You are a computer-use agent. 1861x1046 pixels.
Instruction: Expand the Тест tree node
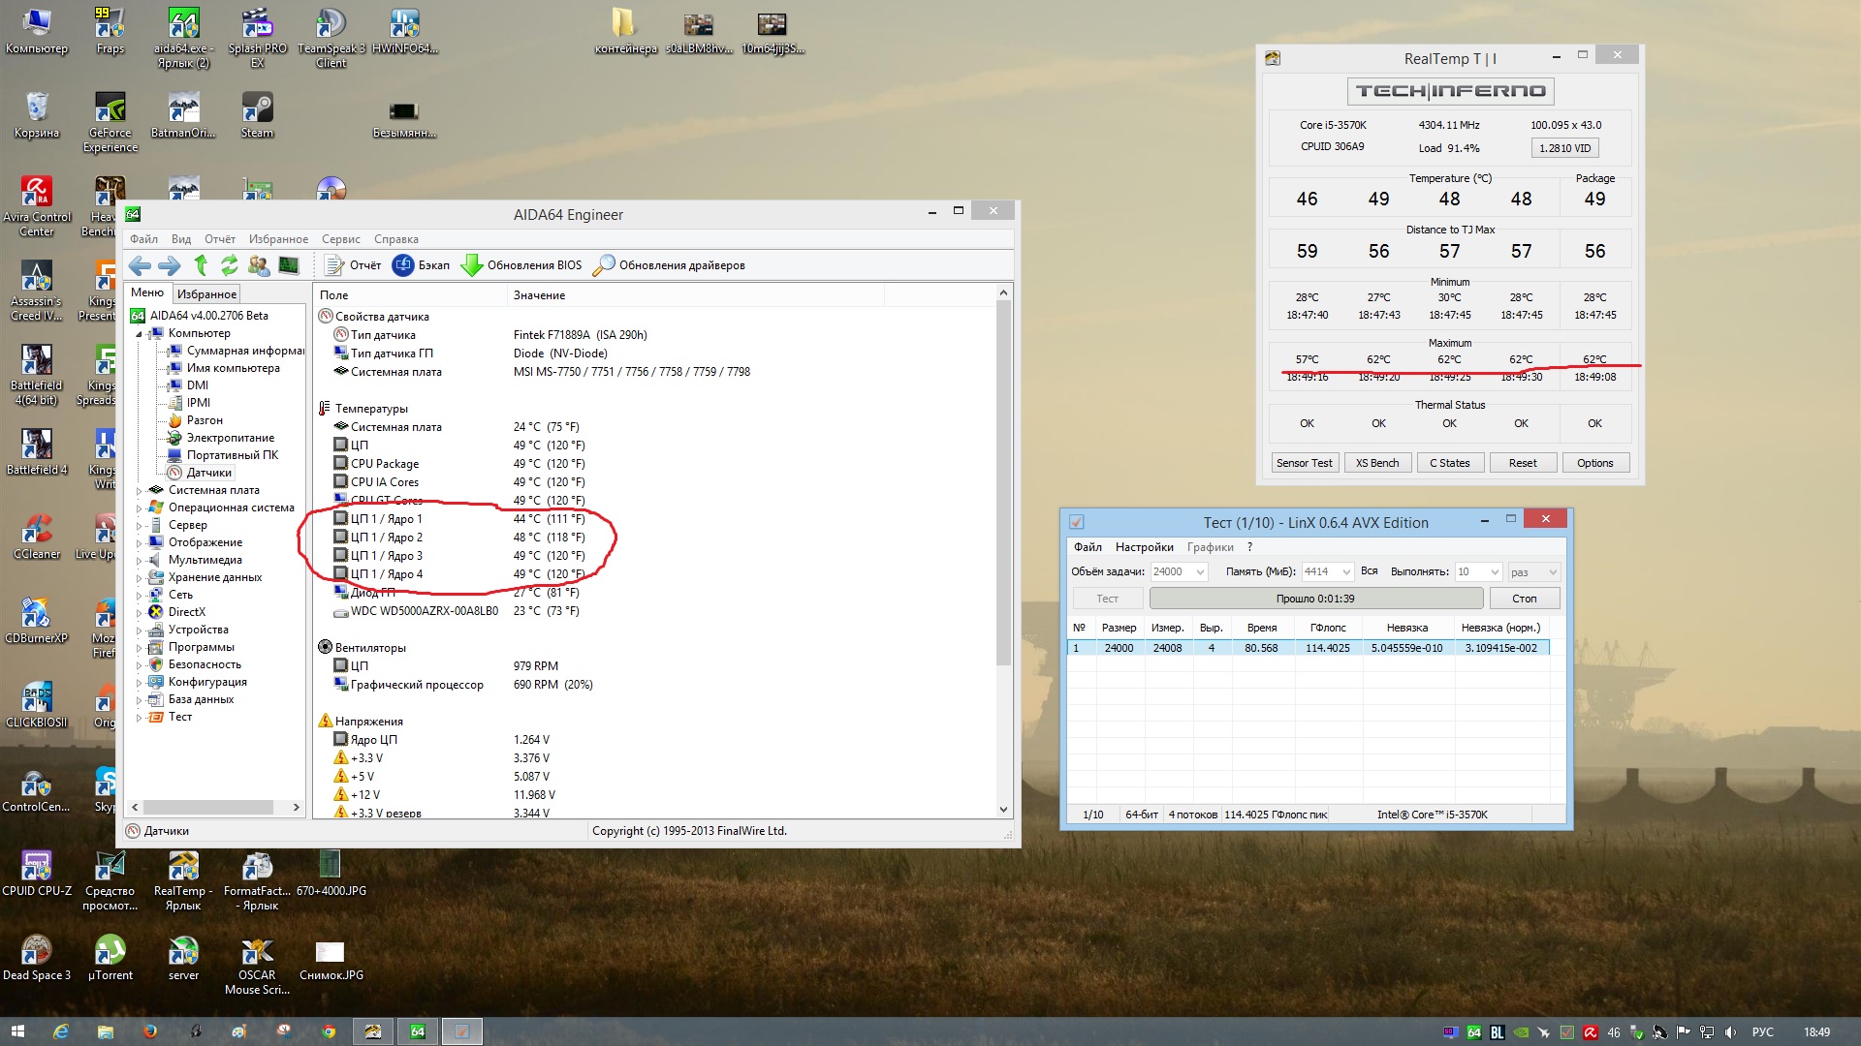(x=139, y=718)
